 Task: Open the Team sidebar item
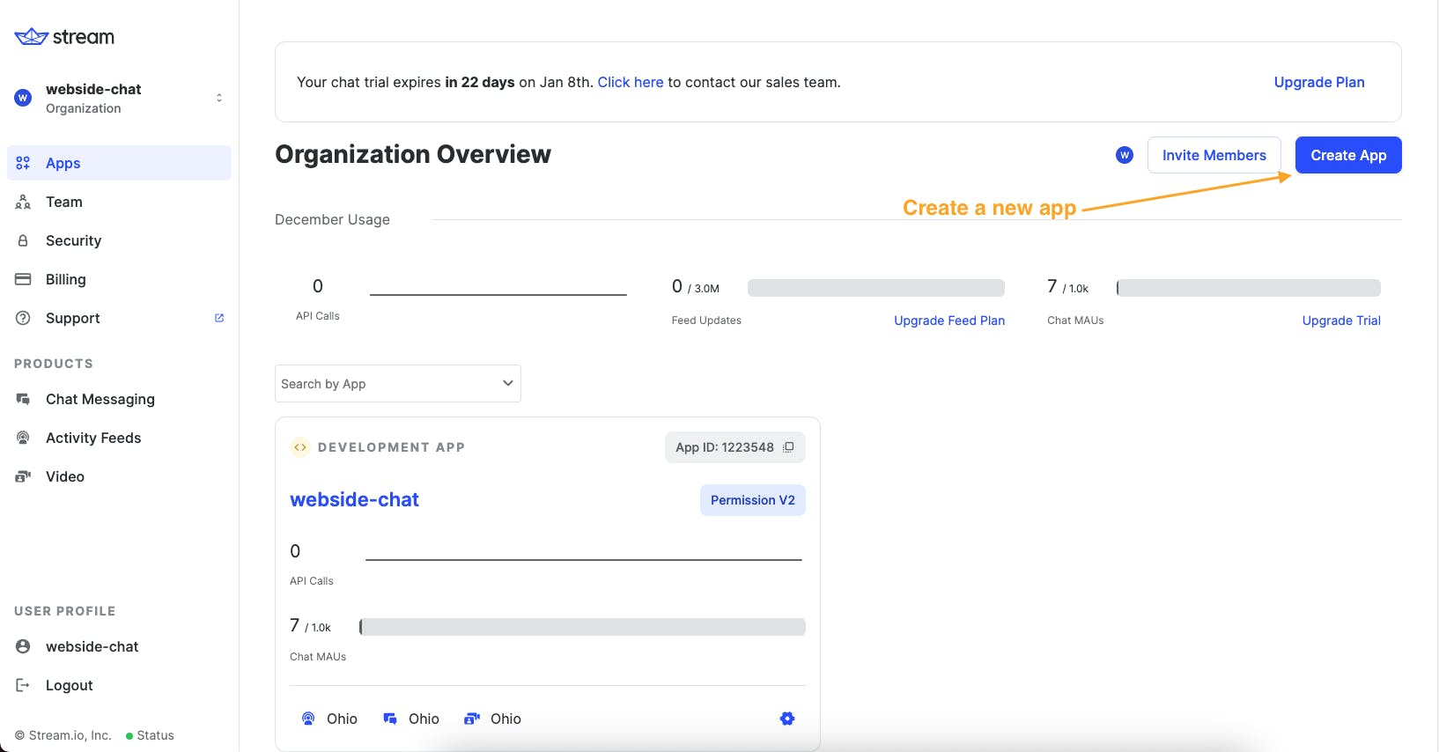(x=119, y=202)
